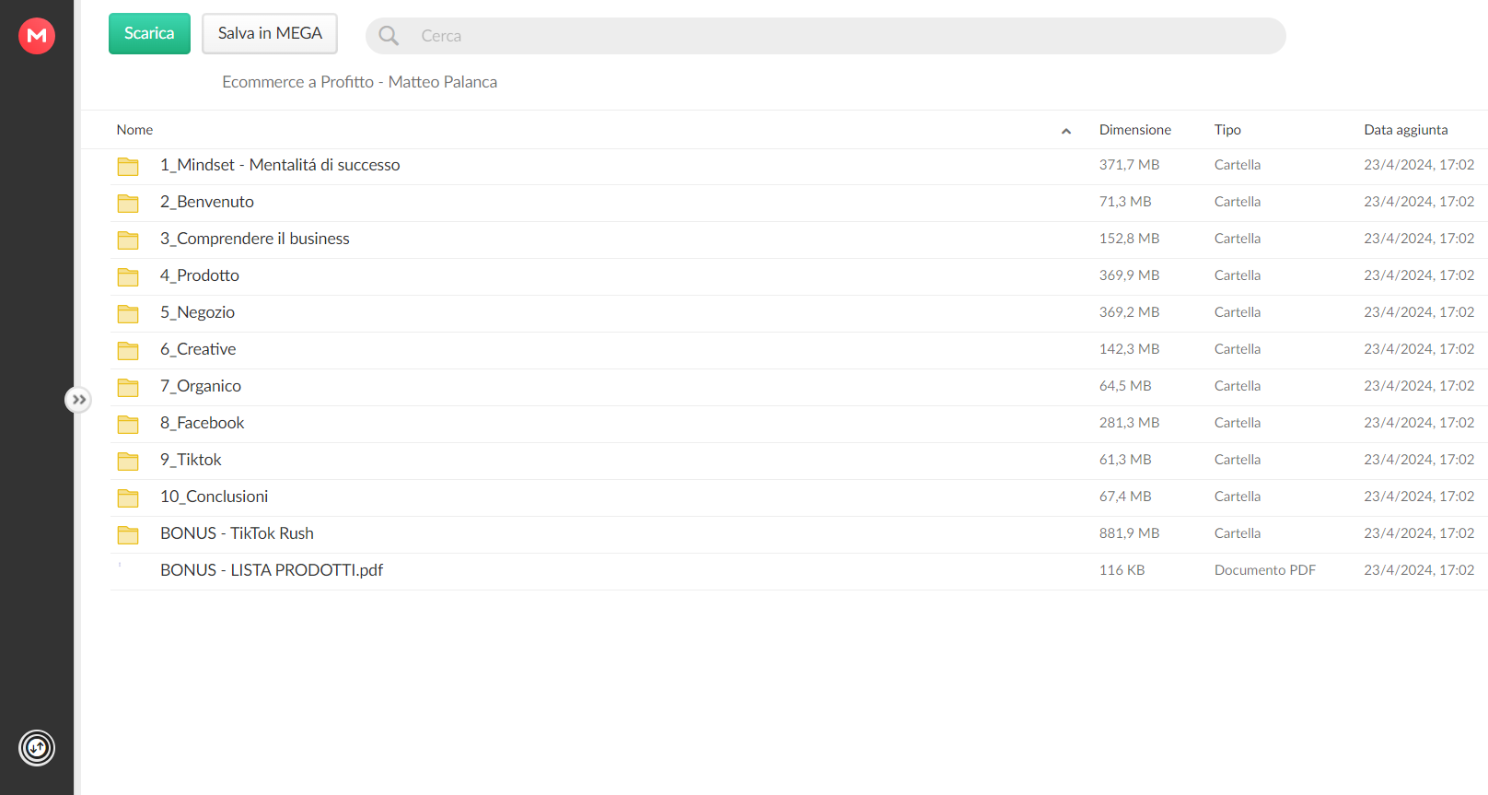
Task: Toggle sort order with the arrow indicator
Action: (1066, 131)
